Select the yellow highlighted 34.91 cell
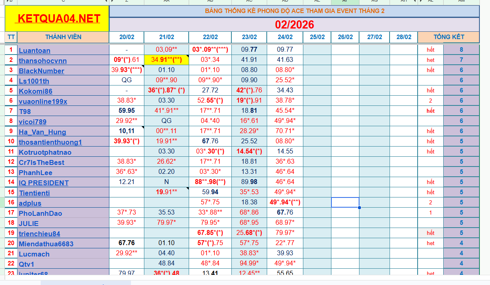 pyautogui.click(x=166, y=60)
